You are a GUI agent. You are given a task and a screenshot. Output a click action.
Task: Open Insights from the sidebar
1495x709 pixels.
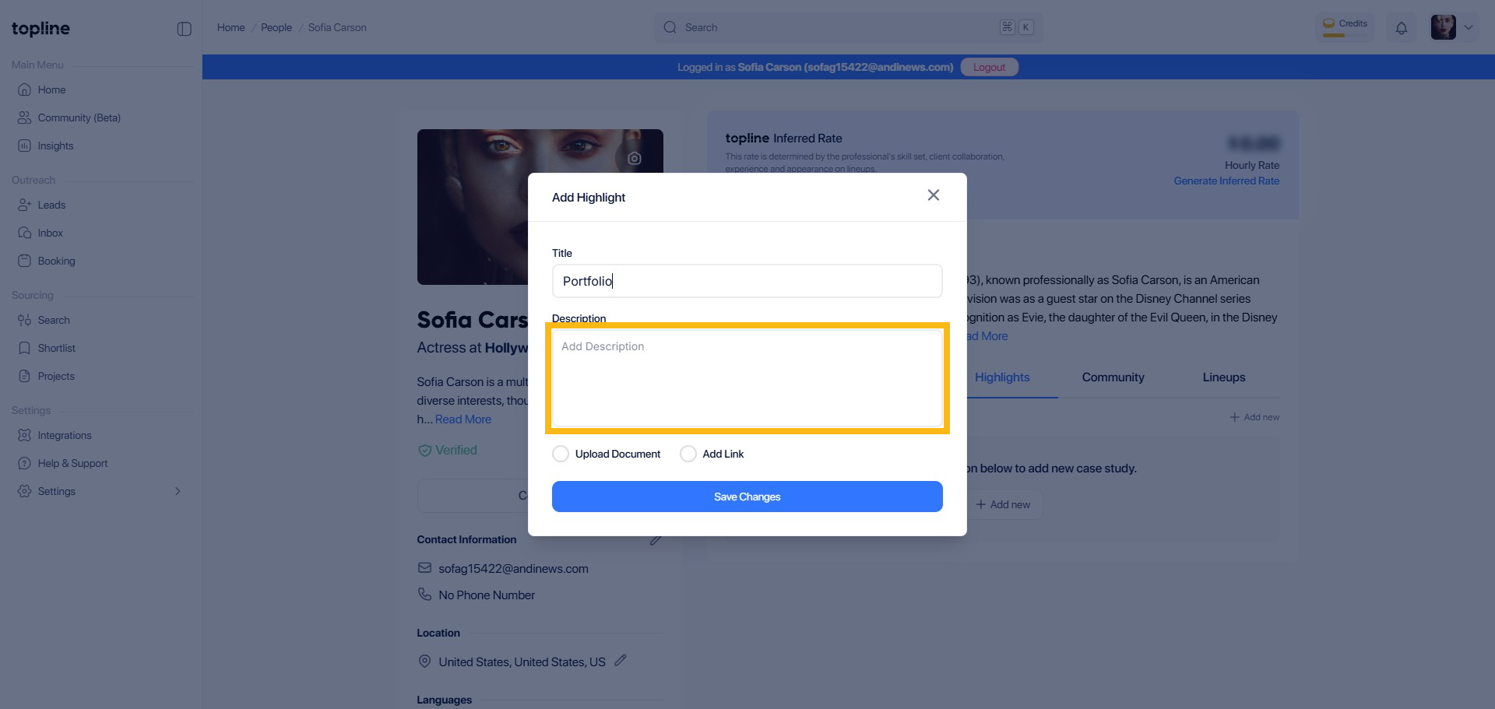pyautogui.click(x=55, y=146)
